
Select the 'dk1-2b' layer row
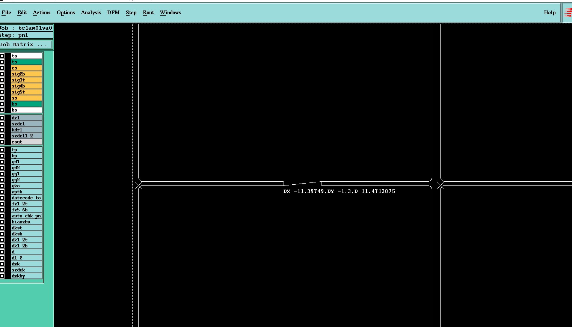coord(26,246)
